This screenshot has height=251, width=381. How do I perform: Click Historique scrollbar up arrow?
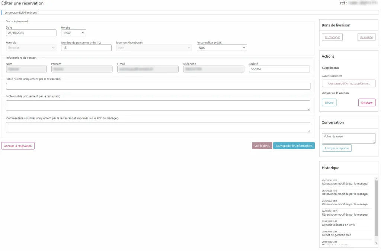point(376,179)
